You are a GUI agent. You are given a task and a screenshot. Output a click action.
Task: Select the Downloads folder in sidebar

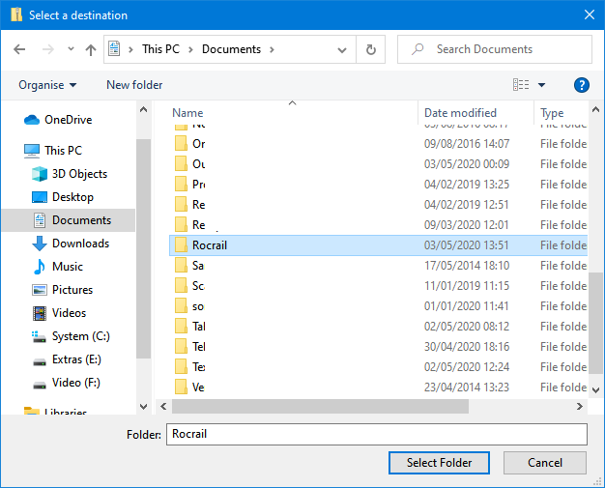click(80, 244)
